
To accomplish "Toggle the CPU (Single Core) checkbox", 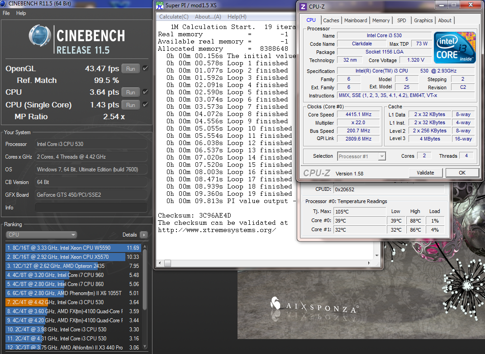I will [145, 104].
